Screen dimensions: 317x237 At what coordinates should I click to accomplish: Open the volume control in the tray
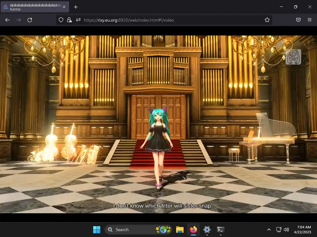point(286,230)
